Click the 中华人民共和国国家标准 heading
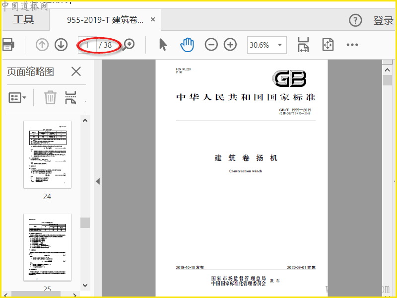This screenshot has height=298, width=397. [x=246, y=97]
